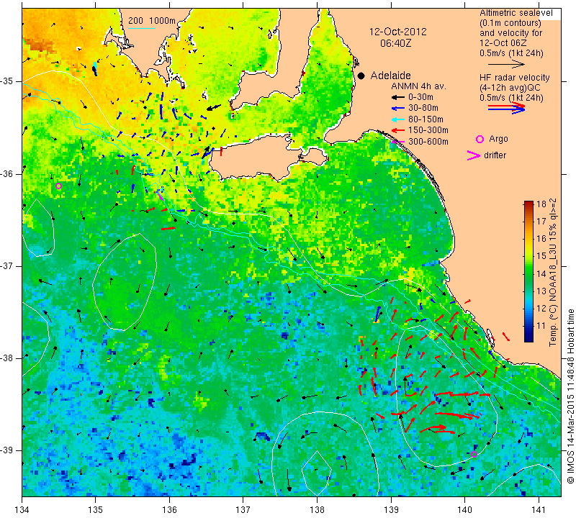Screen dimensions: 576x518
Task: Click the Adelaide city label
Action: (x=390, y=76)
